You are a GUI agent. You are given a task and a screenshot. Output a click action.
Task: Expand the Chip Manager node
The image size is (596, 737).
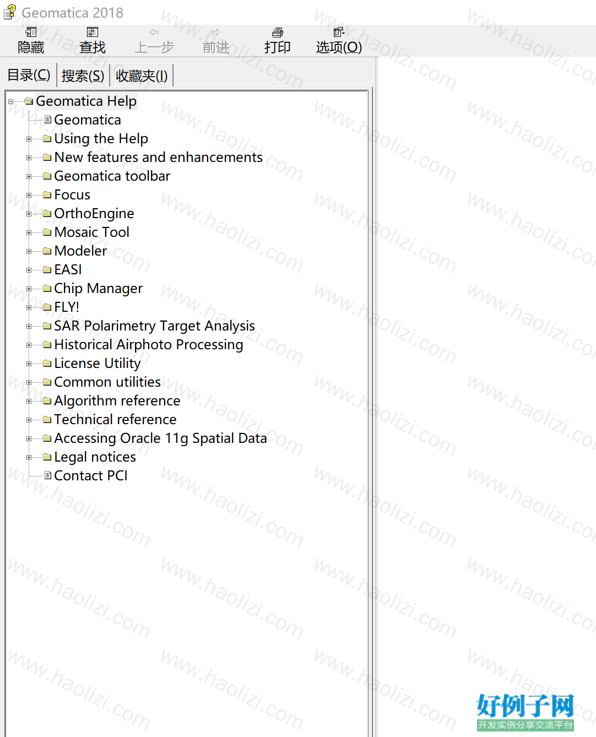tap(29, 289)
